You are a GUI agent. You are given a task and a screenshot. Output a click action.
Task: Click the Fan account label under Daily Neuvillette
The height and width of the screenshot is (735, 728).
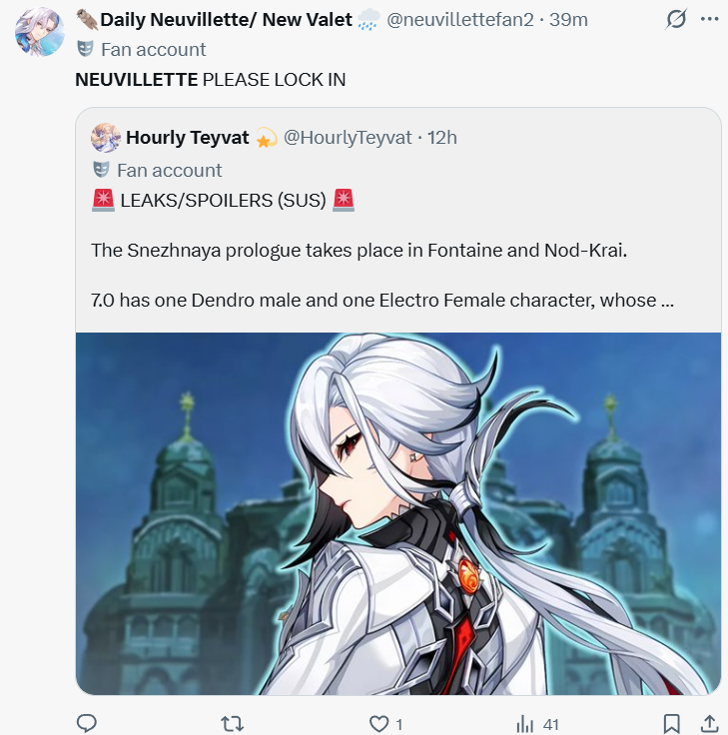(153, 50)
